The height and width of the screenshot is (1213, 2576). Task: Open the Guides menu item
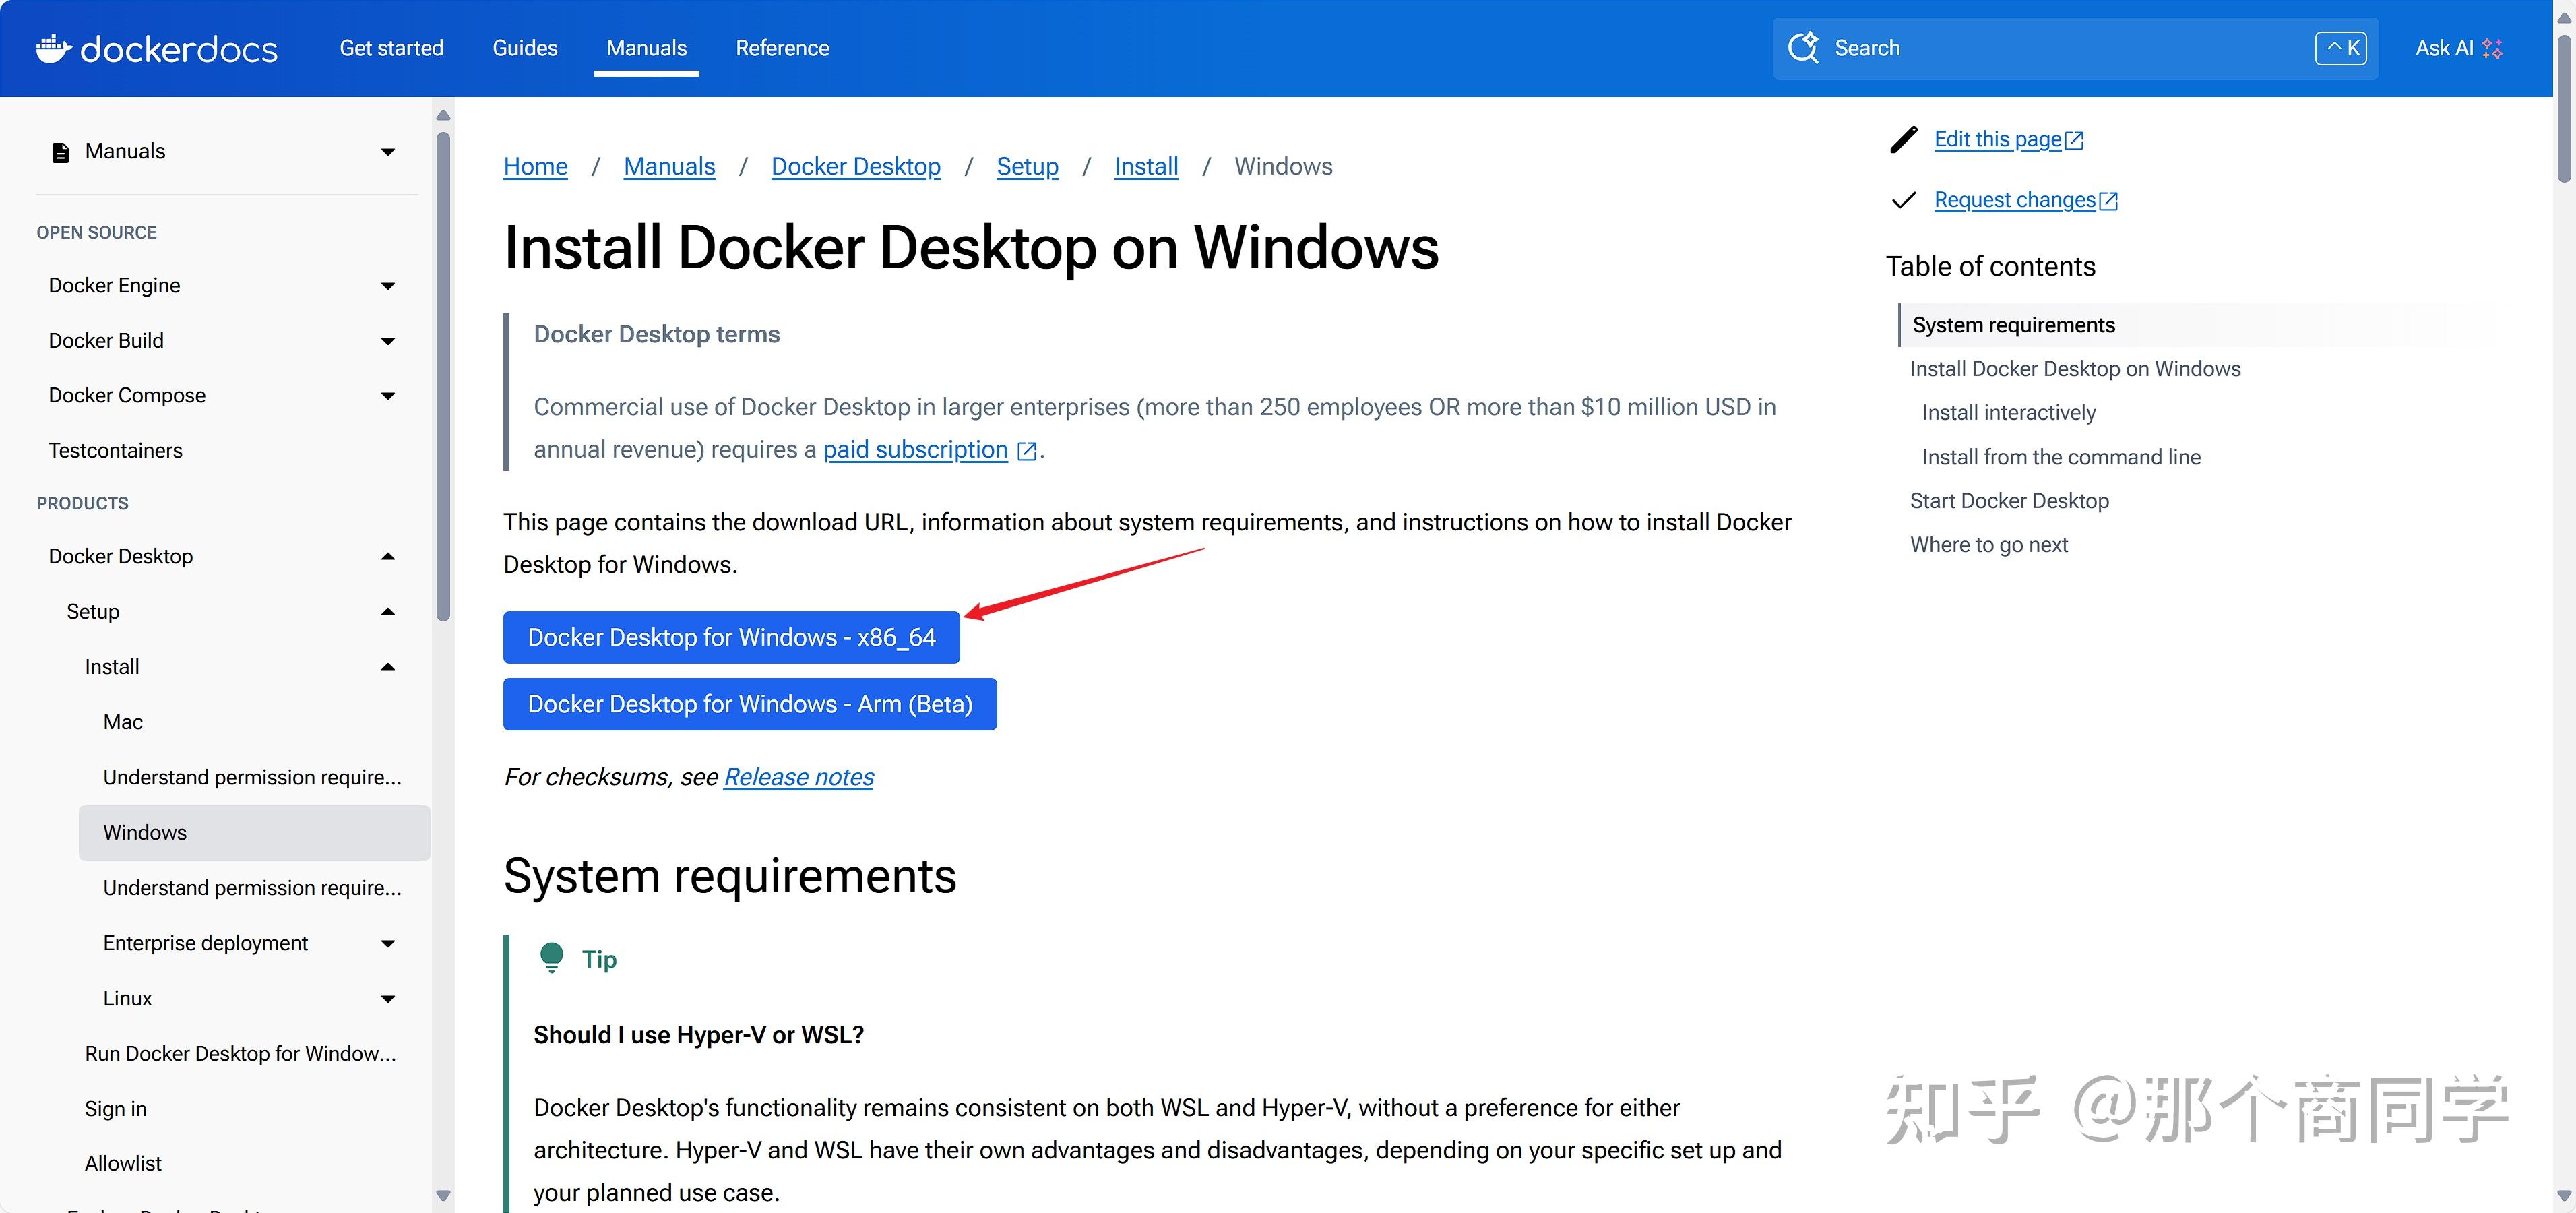point(524,47)
